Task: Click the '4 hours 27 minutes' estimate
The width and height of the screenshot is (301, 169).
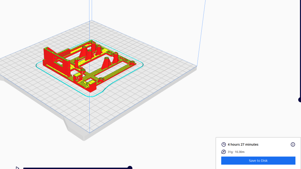Action: click(x=243, y=144)
